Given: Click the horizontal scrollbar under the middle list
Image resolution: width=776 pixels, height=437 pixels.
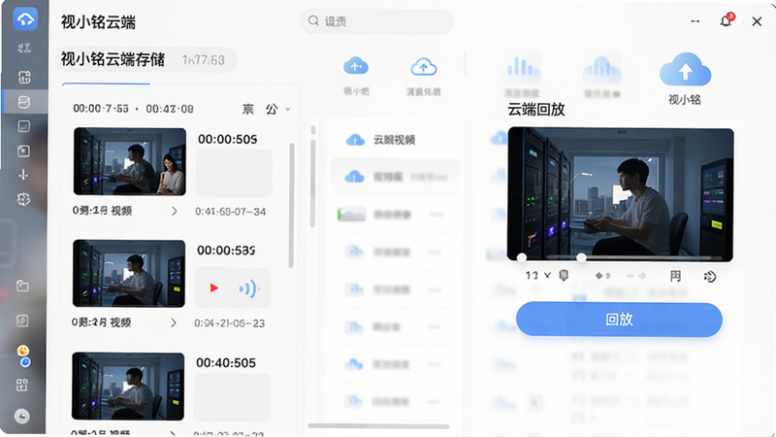Looking at the screenshot, I should [378, 426].
